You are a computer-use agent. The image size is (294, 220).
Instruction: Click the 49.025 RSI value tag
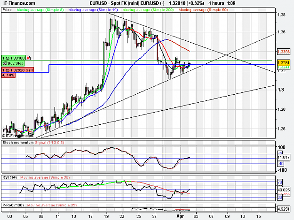tap(284, 190)
